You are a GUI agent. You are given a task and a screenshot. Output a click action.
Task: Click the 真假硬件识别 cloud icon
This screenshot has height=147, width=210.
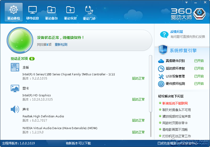point(161,61)
